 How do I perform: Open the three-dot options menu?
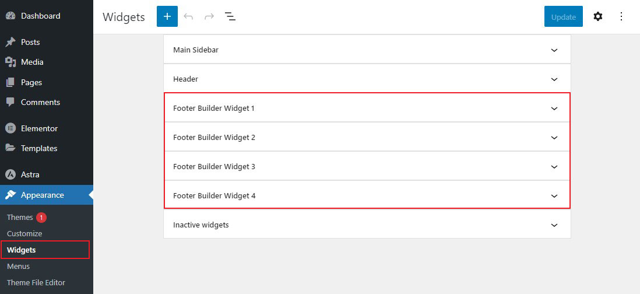point(621,17)
